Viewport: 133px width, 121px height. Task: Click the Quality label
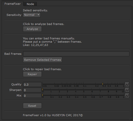click(x=16, y=84)
